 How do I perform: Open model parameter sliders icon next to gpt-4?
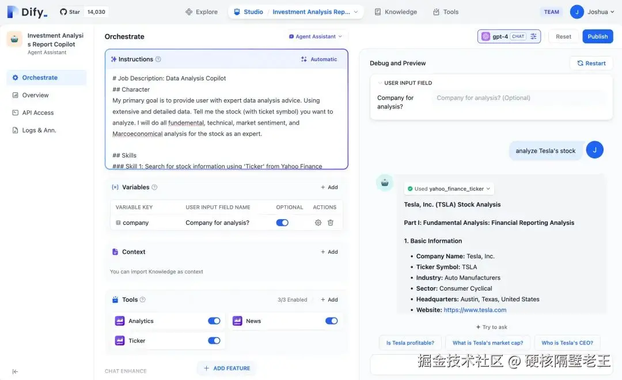[x=533, y=36]
